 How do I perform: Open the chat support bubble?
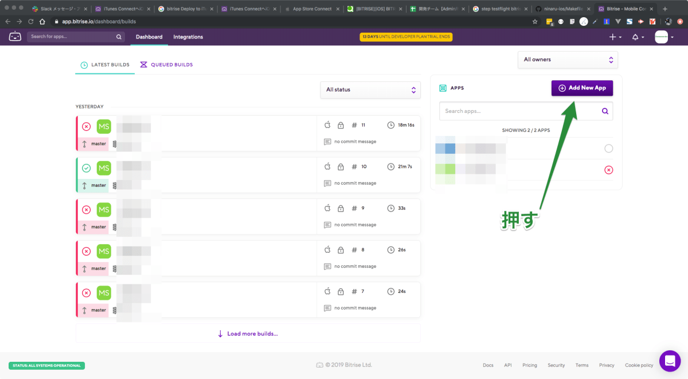coord(670,361)
